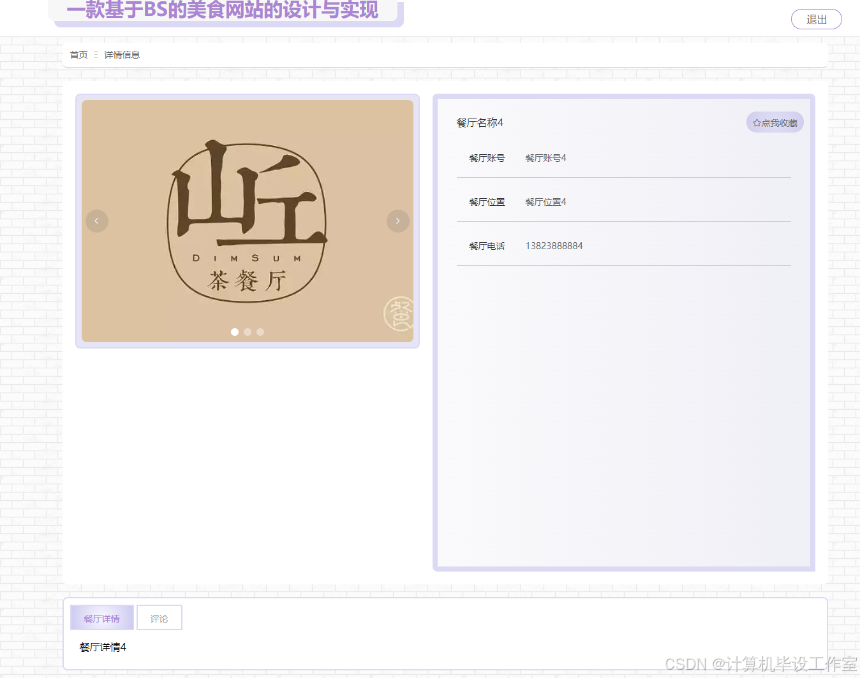Select first carousel indicator dot
860x678 pixels.
(235, 332)
